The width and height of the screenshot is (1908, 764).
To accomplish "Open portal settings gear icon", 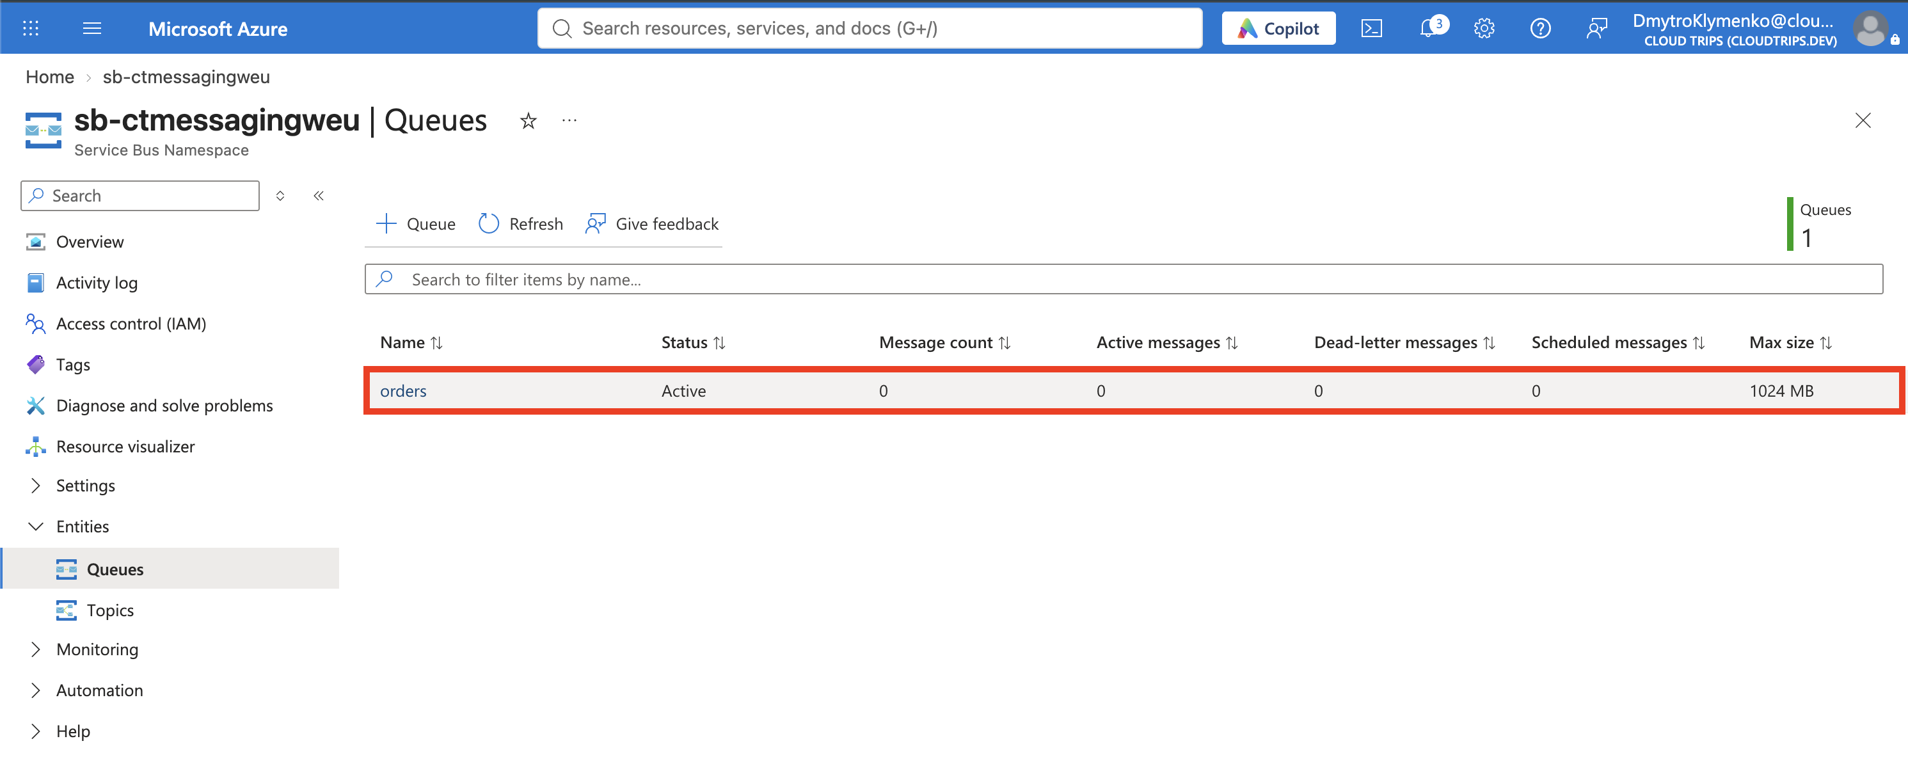I will (1484, 29).
